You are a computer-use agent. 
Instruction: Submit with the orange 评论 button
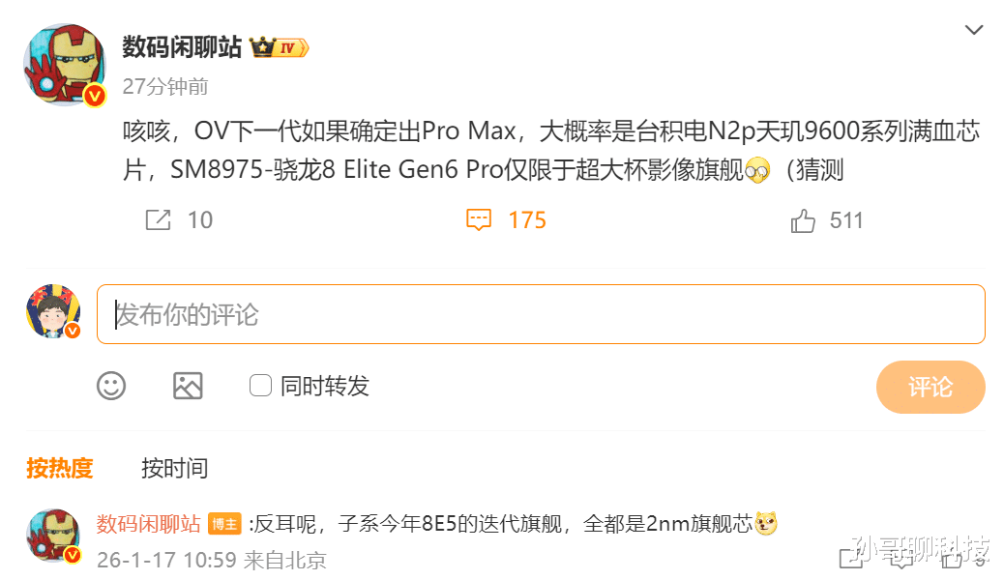[930, 387]
